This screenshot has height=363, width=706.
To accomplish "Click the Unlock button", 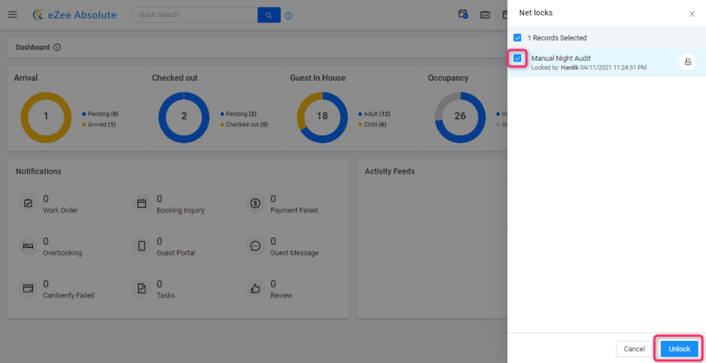I will pos(679,349).
